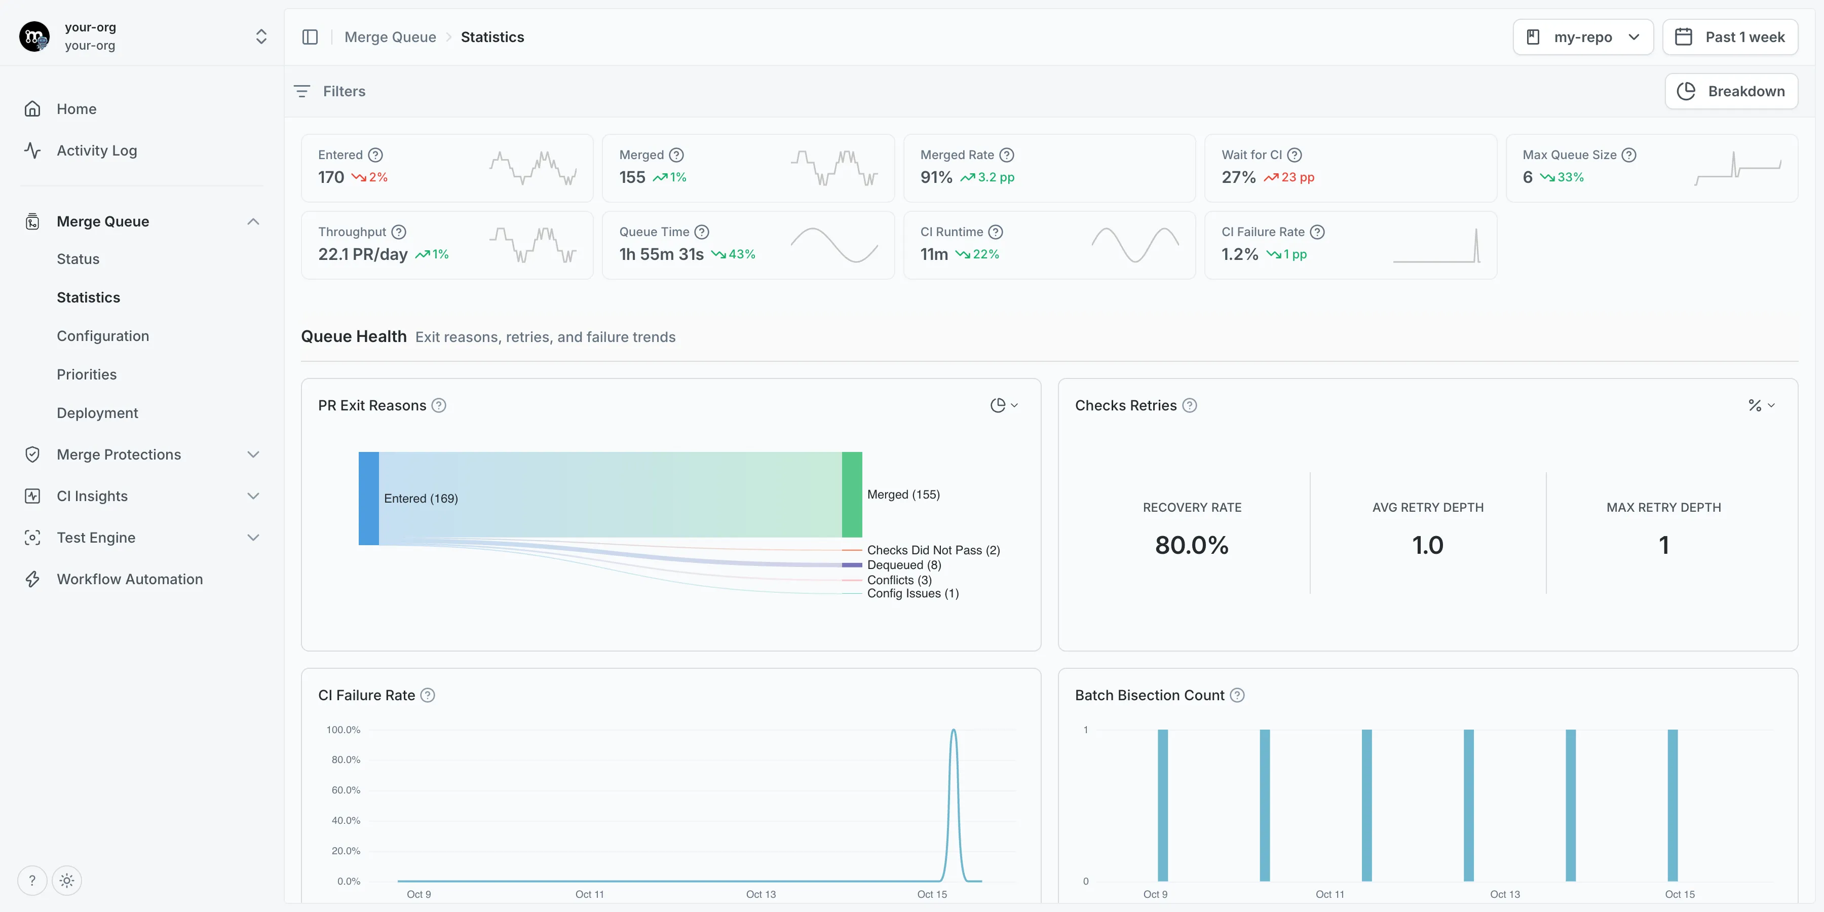Viewport: 1824px width, 912px height.
Task: Click the Max Queue Size stat card
Action: click(1651, 168)
